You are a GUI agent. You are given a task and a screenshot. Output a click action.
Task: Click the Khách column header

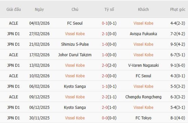coord(143,9)
